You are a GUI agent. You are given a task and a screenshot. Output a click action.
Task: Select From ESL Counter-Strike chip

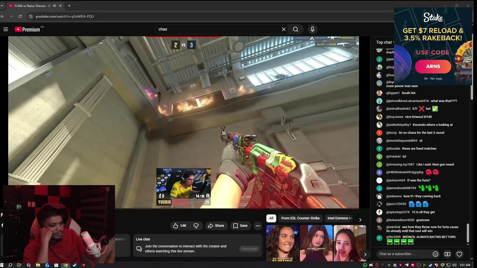point(300,218)
